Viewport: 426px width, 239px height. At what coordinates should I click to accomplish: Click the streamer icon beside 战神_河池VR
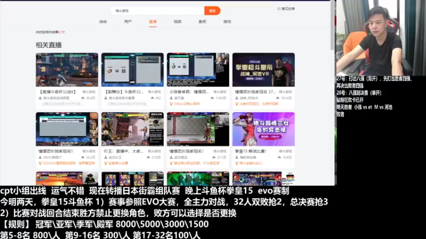pos(237,98)
